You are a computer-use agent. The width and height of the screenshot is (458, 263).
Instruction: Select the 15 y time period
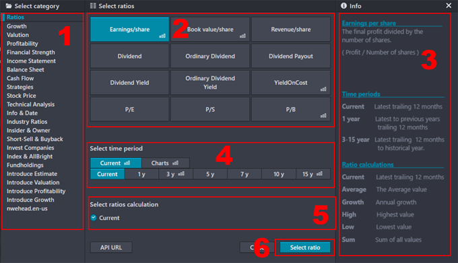(313, 174)
